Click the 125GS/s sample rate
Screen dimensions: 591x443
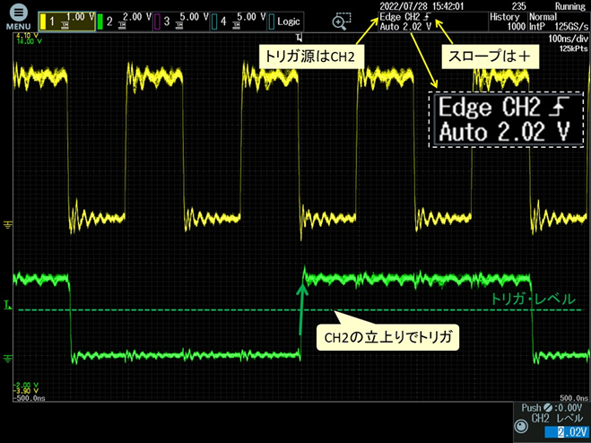[x=571, y=26]
